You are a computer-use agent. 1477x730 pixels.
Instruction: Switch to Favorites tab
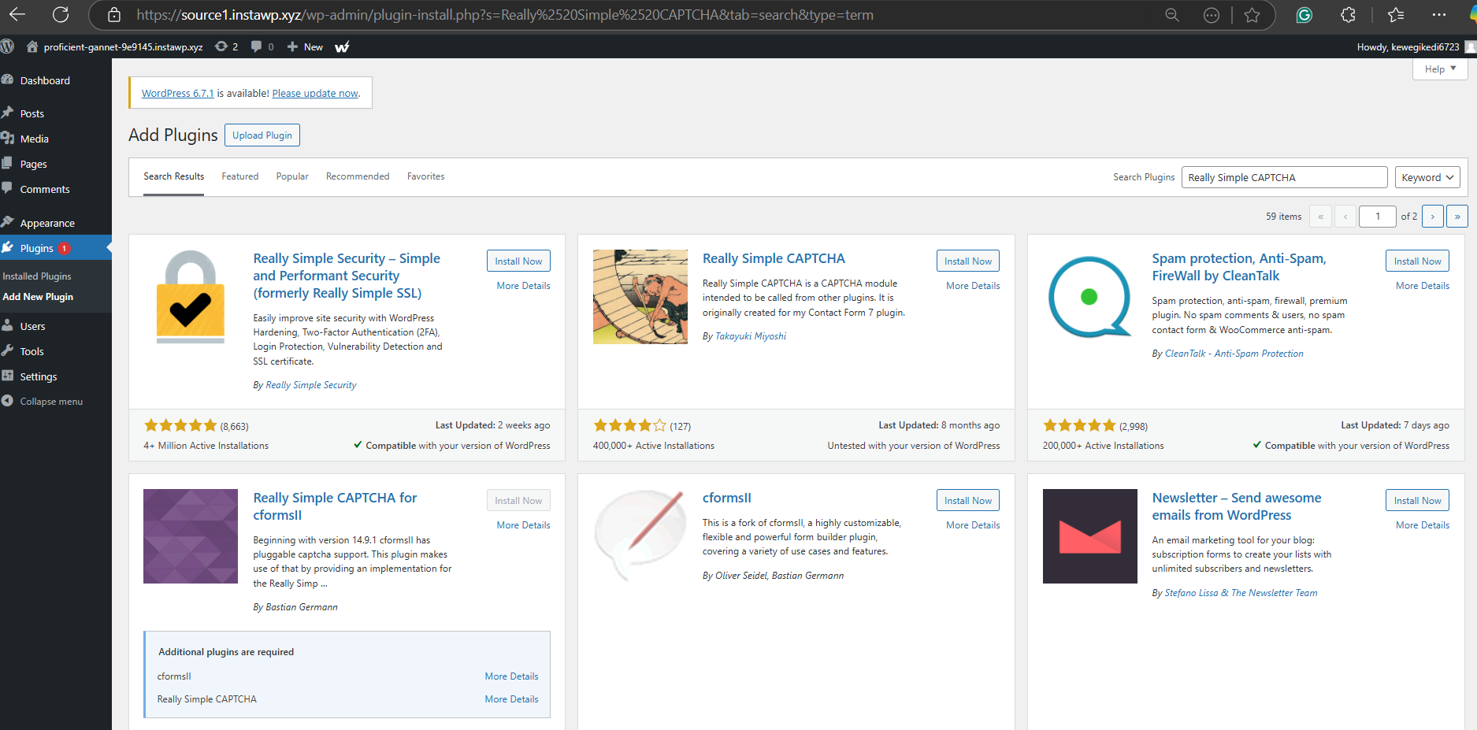pyautogui.click(x=426, y=176)
